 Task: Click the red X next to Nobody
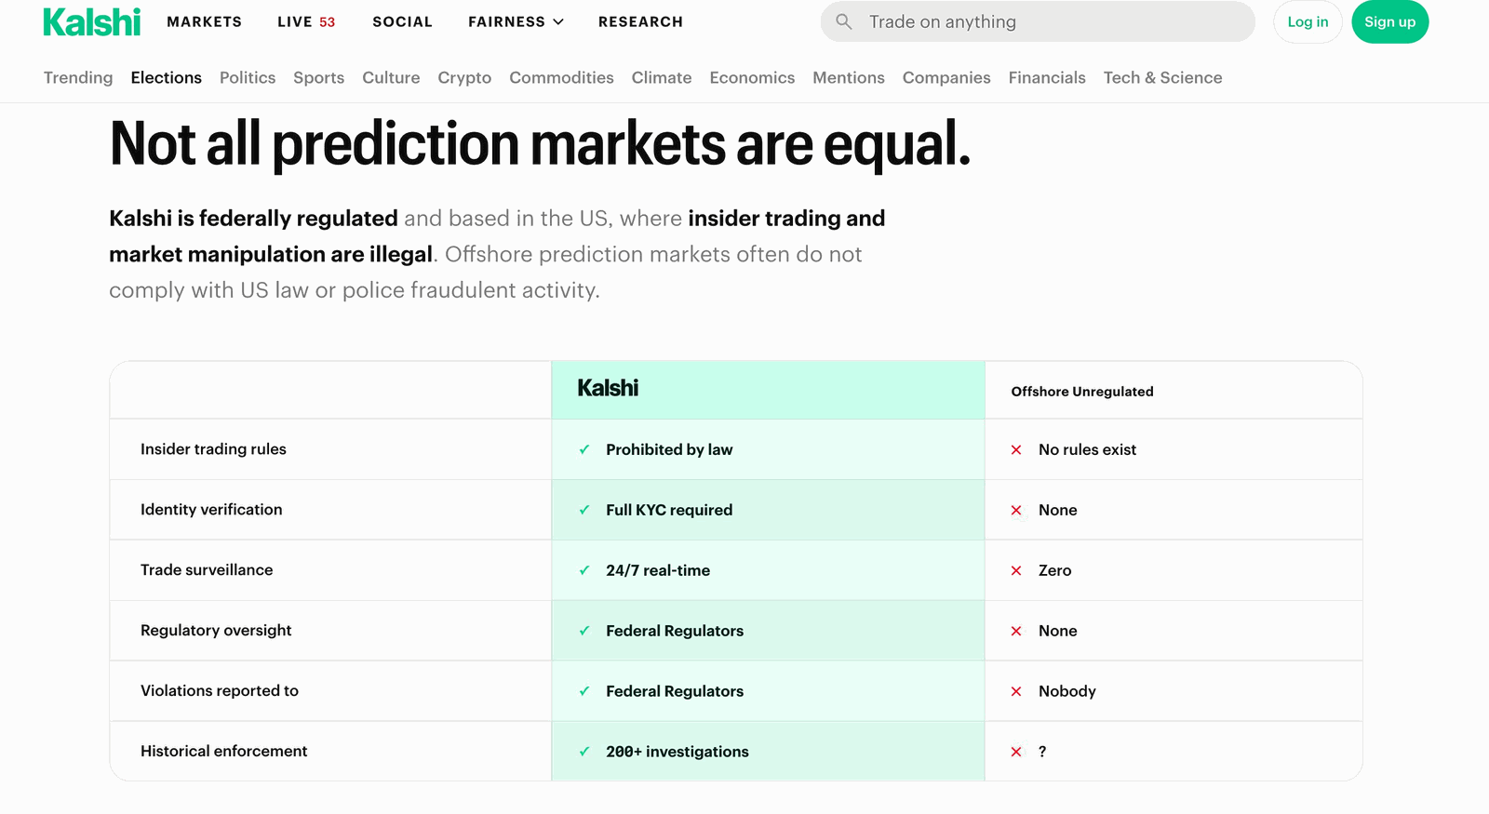pos(1015,690)
